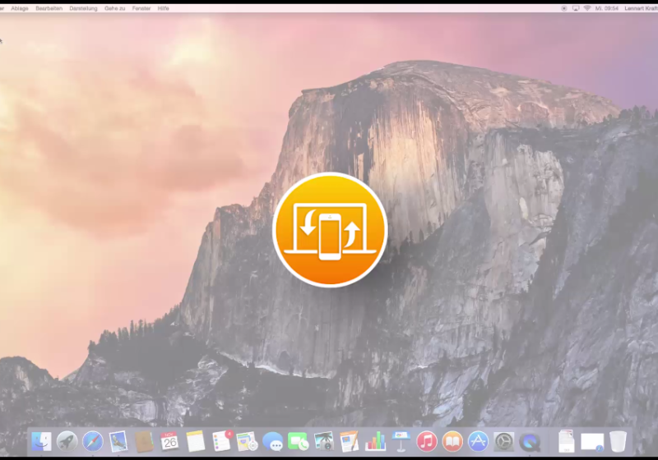The height and width of the screenshot is (460, 658).
Task: Open Keynote podium icon in dock
Action: 401,442
